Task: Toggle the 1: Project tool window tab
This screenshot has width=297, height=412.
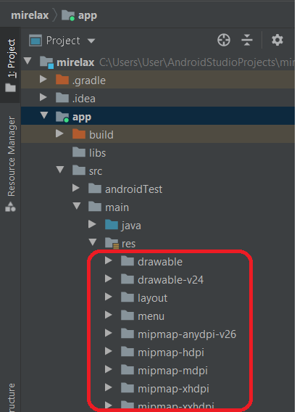Action: [10, 65]
